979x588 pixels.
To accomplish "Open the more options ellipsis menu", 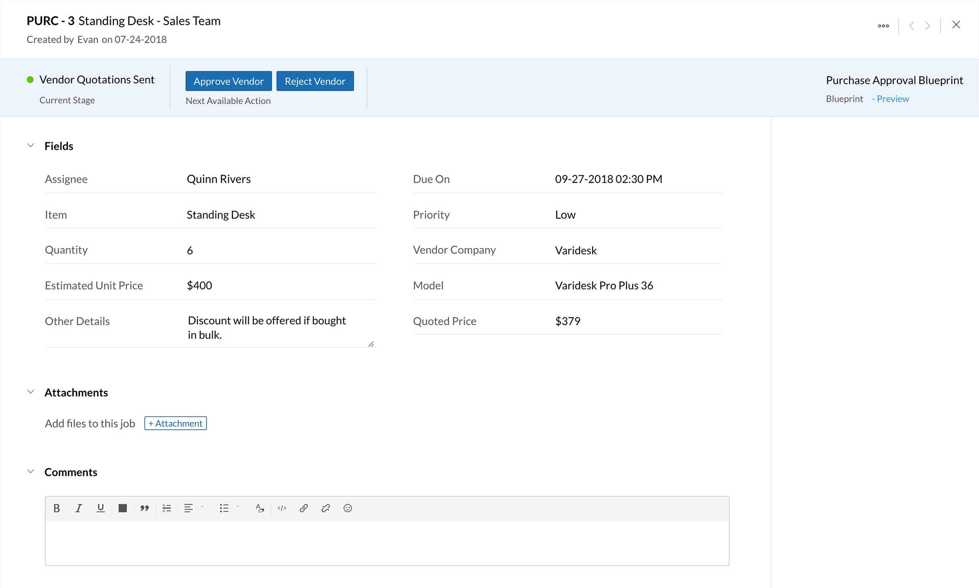I will pos(883,26).
